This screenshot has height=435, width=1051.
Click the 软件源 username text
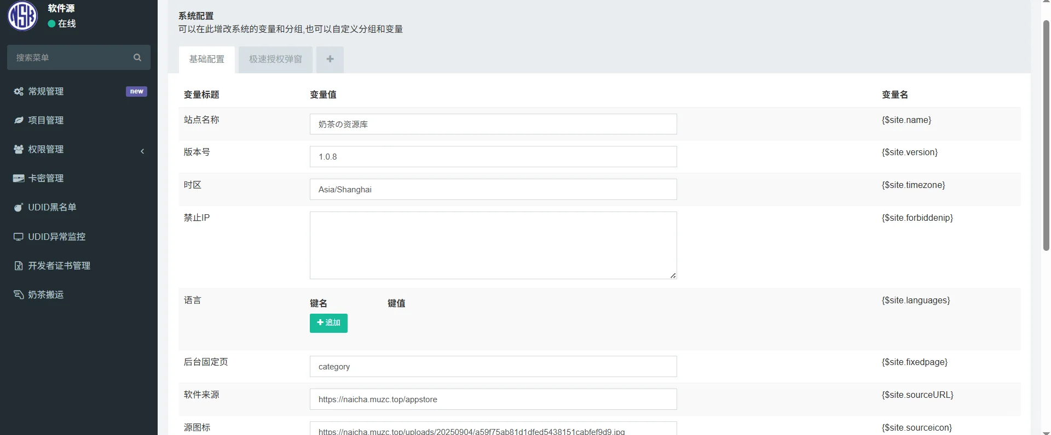coord(61,8)
